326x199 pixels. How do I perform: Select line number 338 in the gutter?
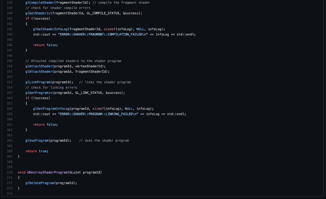pyautogui.click(x=10, y=3)
